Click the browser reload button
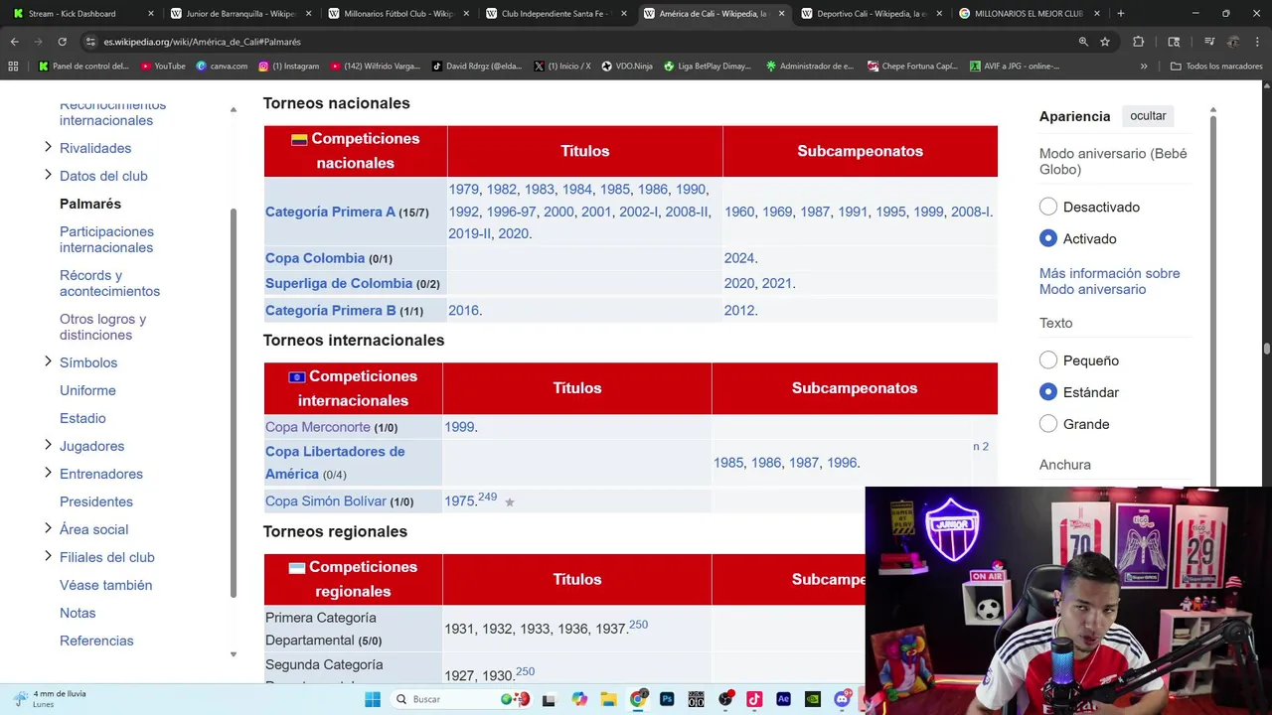 click(x=62, y=42)
